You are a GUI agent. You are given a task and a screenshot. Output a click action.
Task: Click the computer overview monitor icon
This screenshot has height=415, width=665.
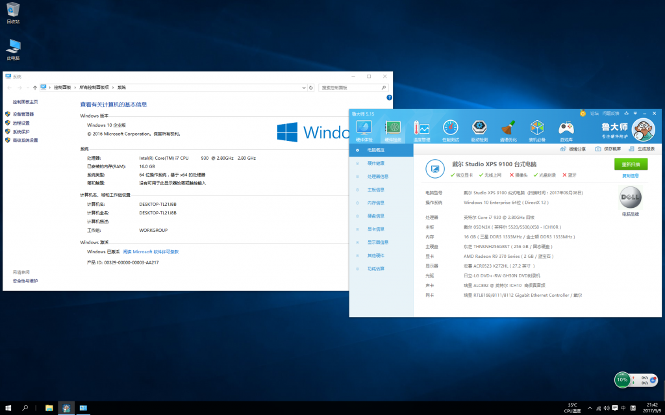click(434, 169)
